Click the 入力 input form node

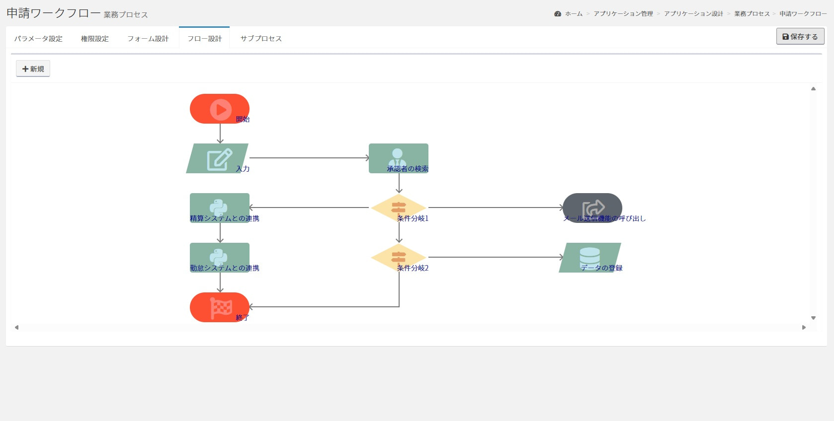218,158
